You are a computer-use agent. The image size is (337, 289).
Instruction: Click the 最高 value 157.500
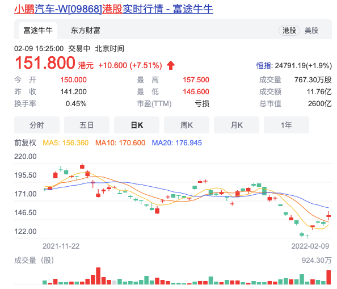pos(196,80)
